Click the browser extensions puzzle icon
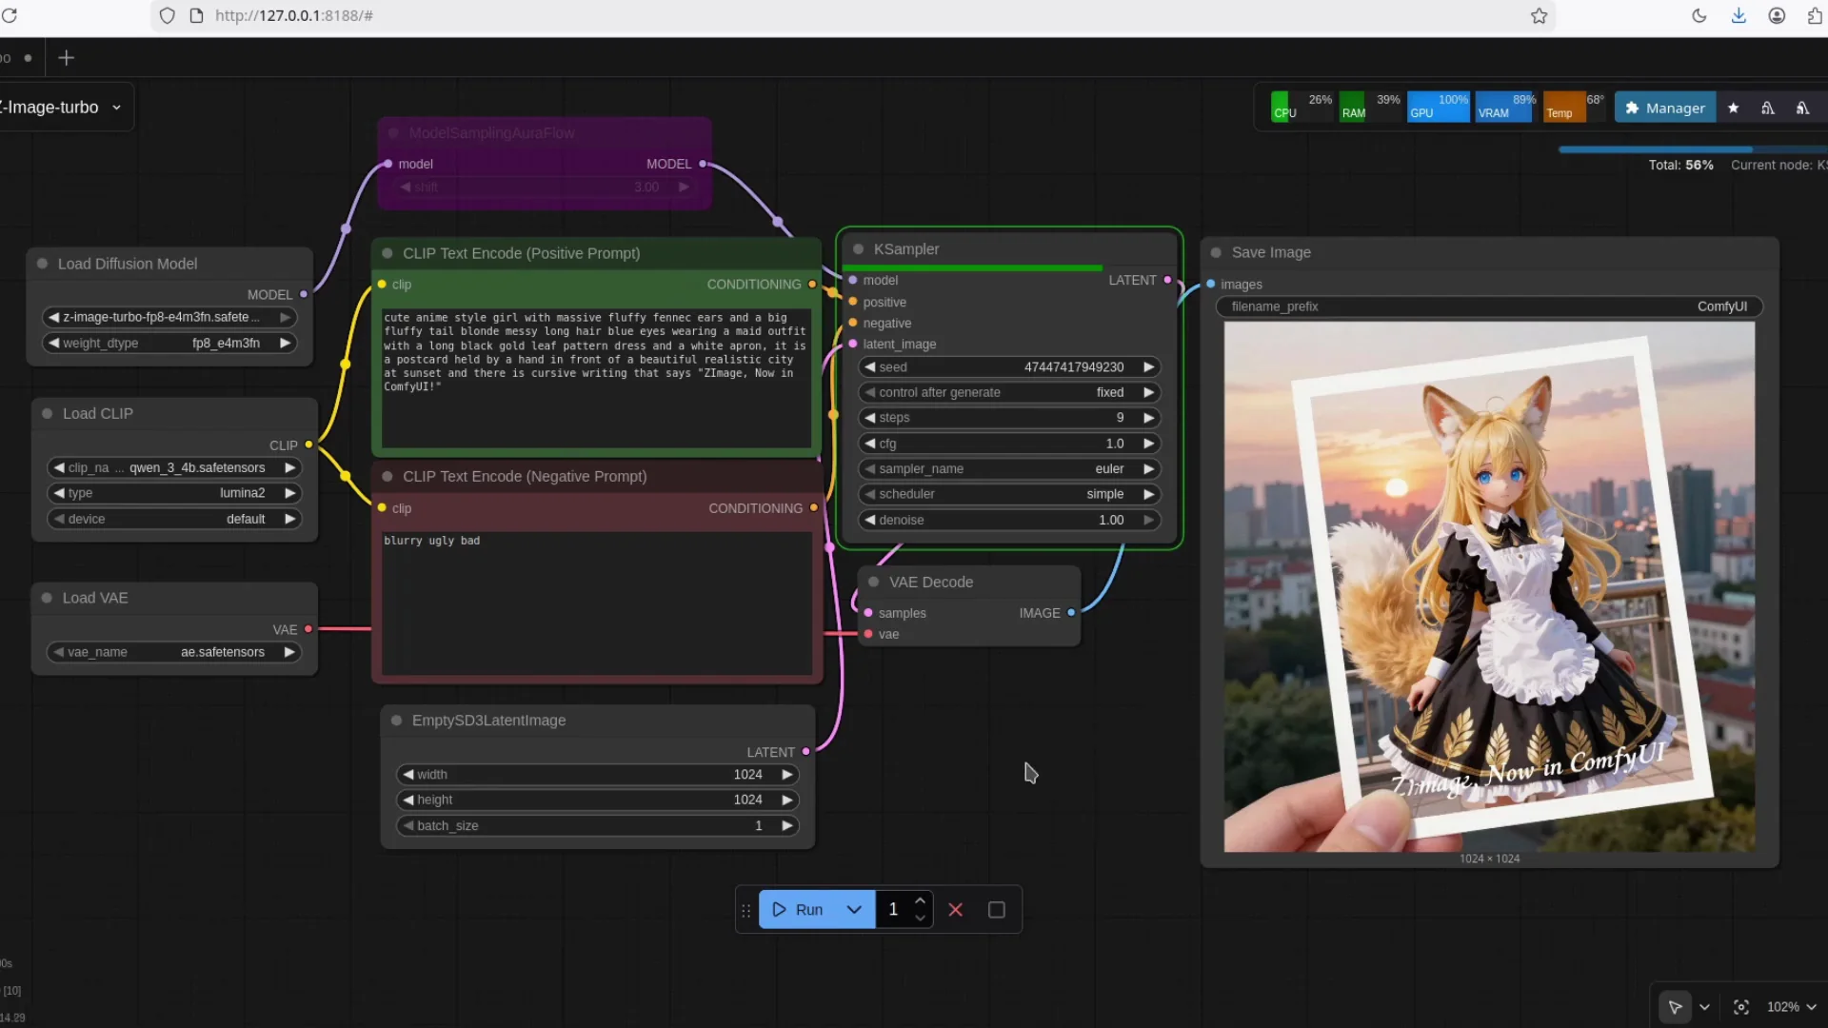1828x1028 pixels. 1814,15
